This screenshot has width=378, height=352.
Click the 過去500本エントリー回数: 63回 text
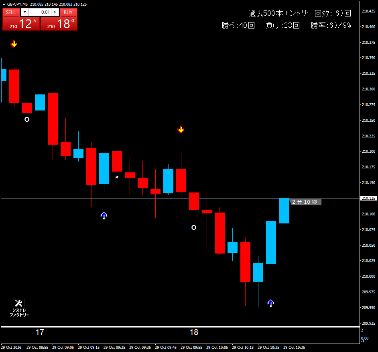point(300,13)
